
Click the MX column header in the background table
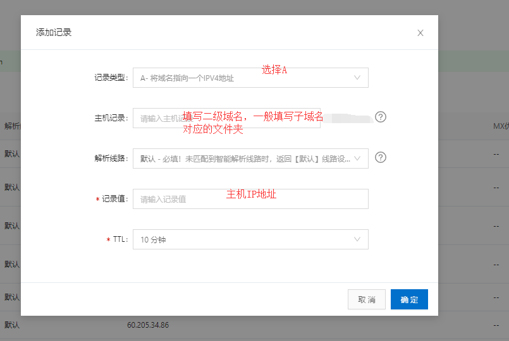[501, 126]
